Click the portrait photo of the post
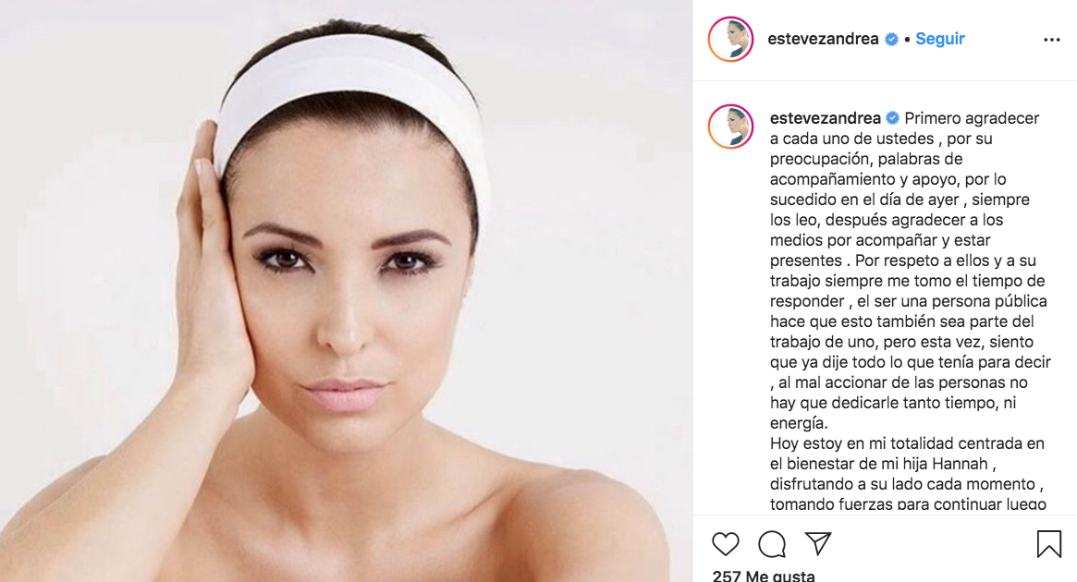The image size is (1077, 582). 346,291
